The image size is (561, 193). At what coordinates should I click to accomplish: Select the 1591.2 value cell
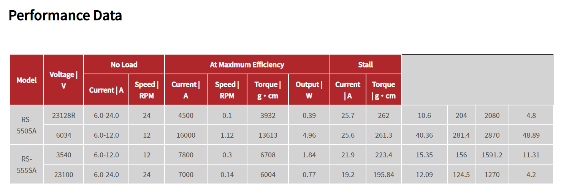point(492,155)
